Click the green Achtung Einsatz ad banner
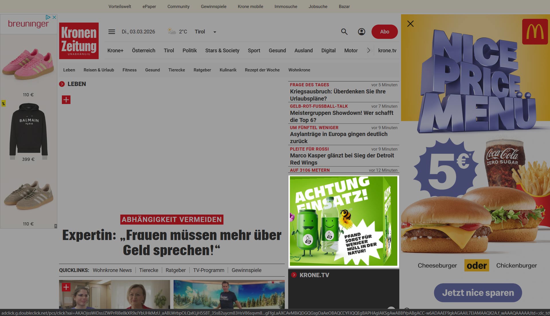The image size is (550, 316). click(x=343, y=221)
